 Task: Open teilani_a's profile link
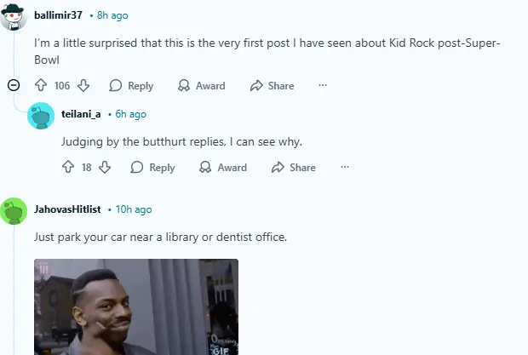pos(81,114)
